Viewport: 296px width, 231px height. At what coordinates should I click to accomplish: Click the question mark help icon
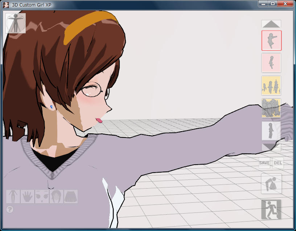coord(10,209)
